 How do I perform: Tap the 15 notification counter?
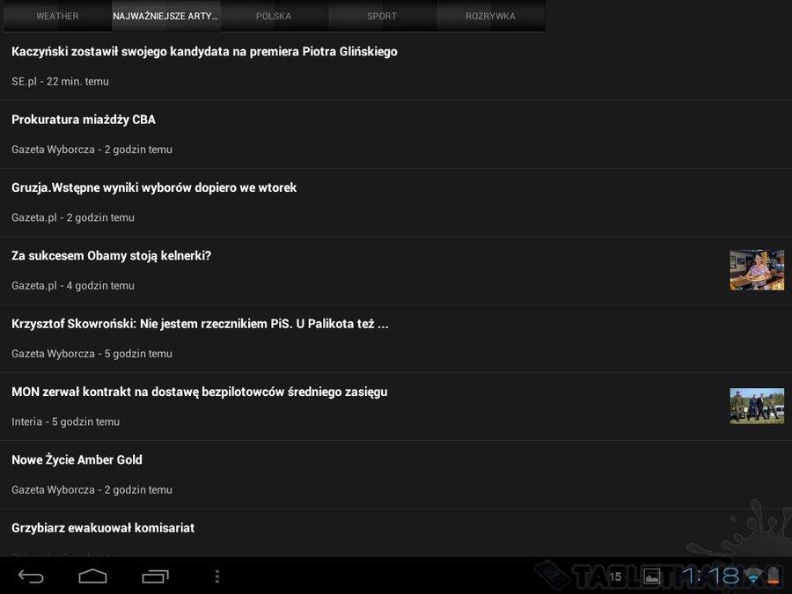[615, 576]
